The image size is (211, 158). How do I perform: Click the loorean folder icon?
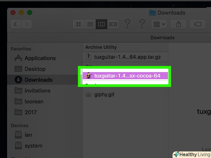pos(18,101)
